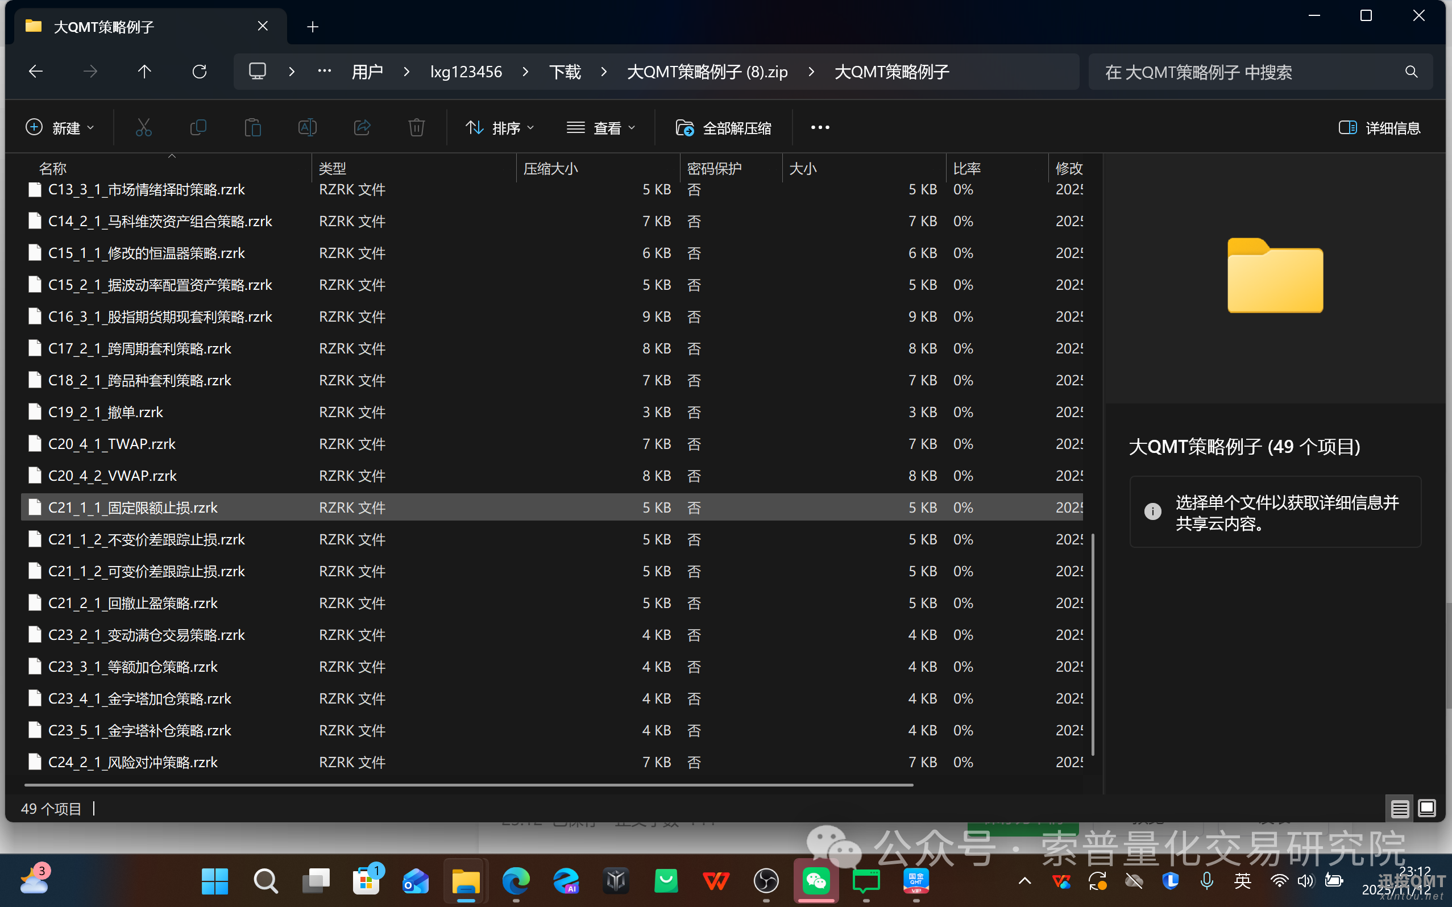Expand the 排序 sort options
This screenshot has width=1452, height=907.
(500, 128)
